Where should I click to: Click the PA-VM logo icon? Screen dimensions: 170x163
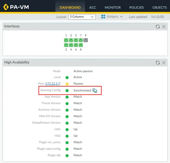coord(6,7)
